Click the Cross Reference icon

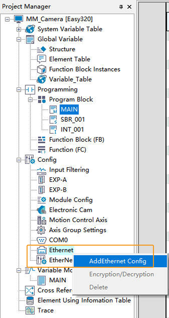click(x=30, y=291)
